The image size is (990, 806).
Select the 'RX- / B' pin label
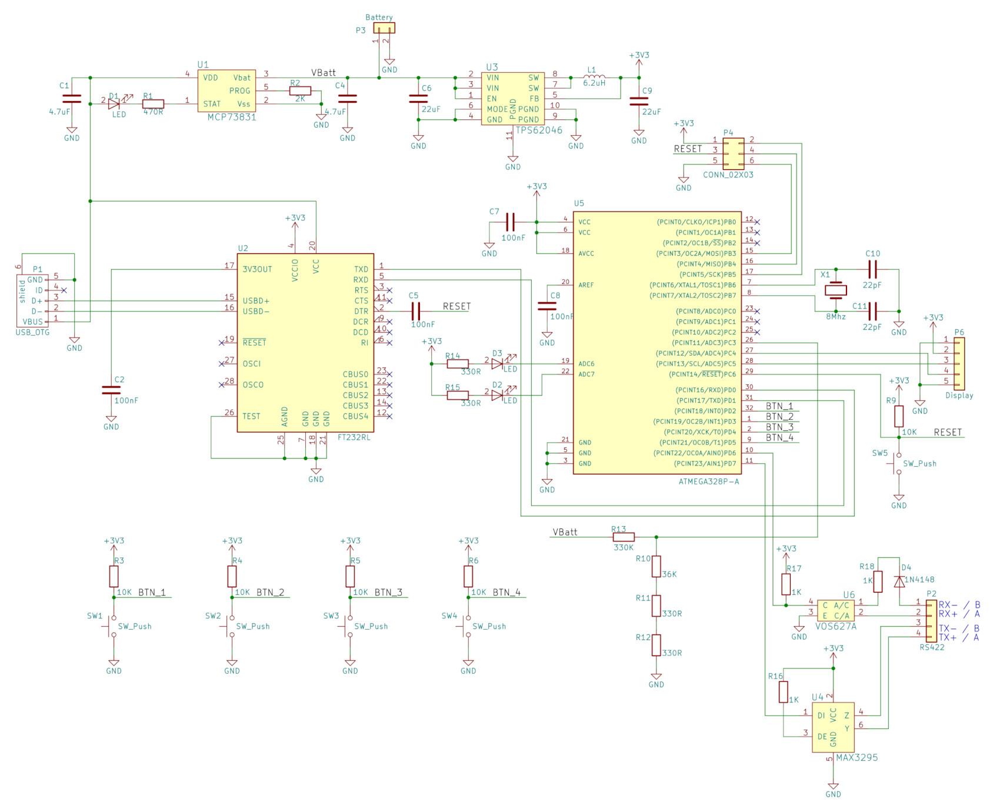[959, 605]
